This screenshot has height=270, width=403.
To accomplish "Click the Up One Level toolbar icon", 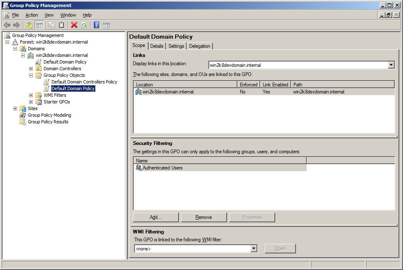I will pyautogui.click(x=29, y=25).
